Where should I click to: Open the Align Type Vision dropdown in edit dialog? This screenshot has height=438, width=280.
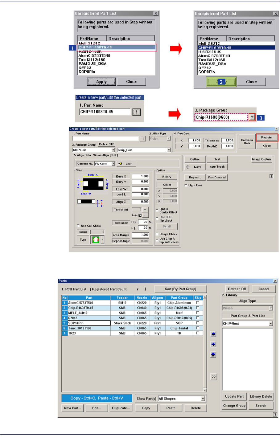click(169, 139)
